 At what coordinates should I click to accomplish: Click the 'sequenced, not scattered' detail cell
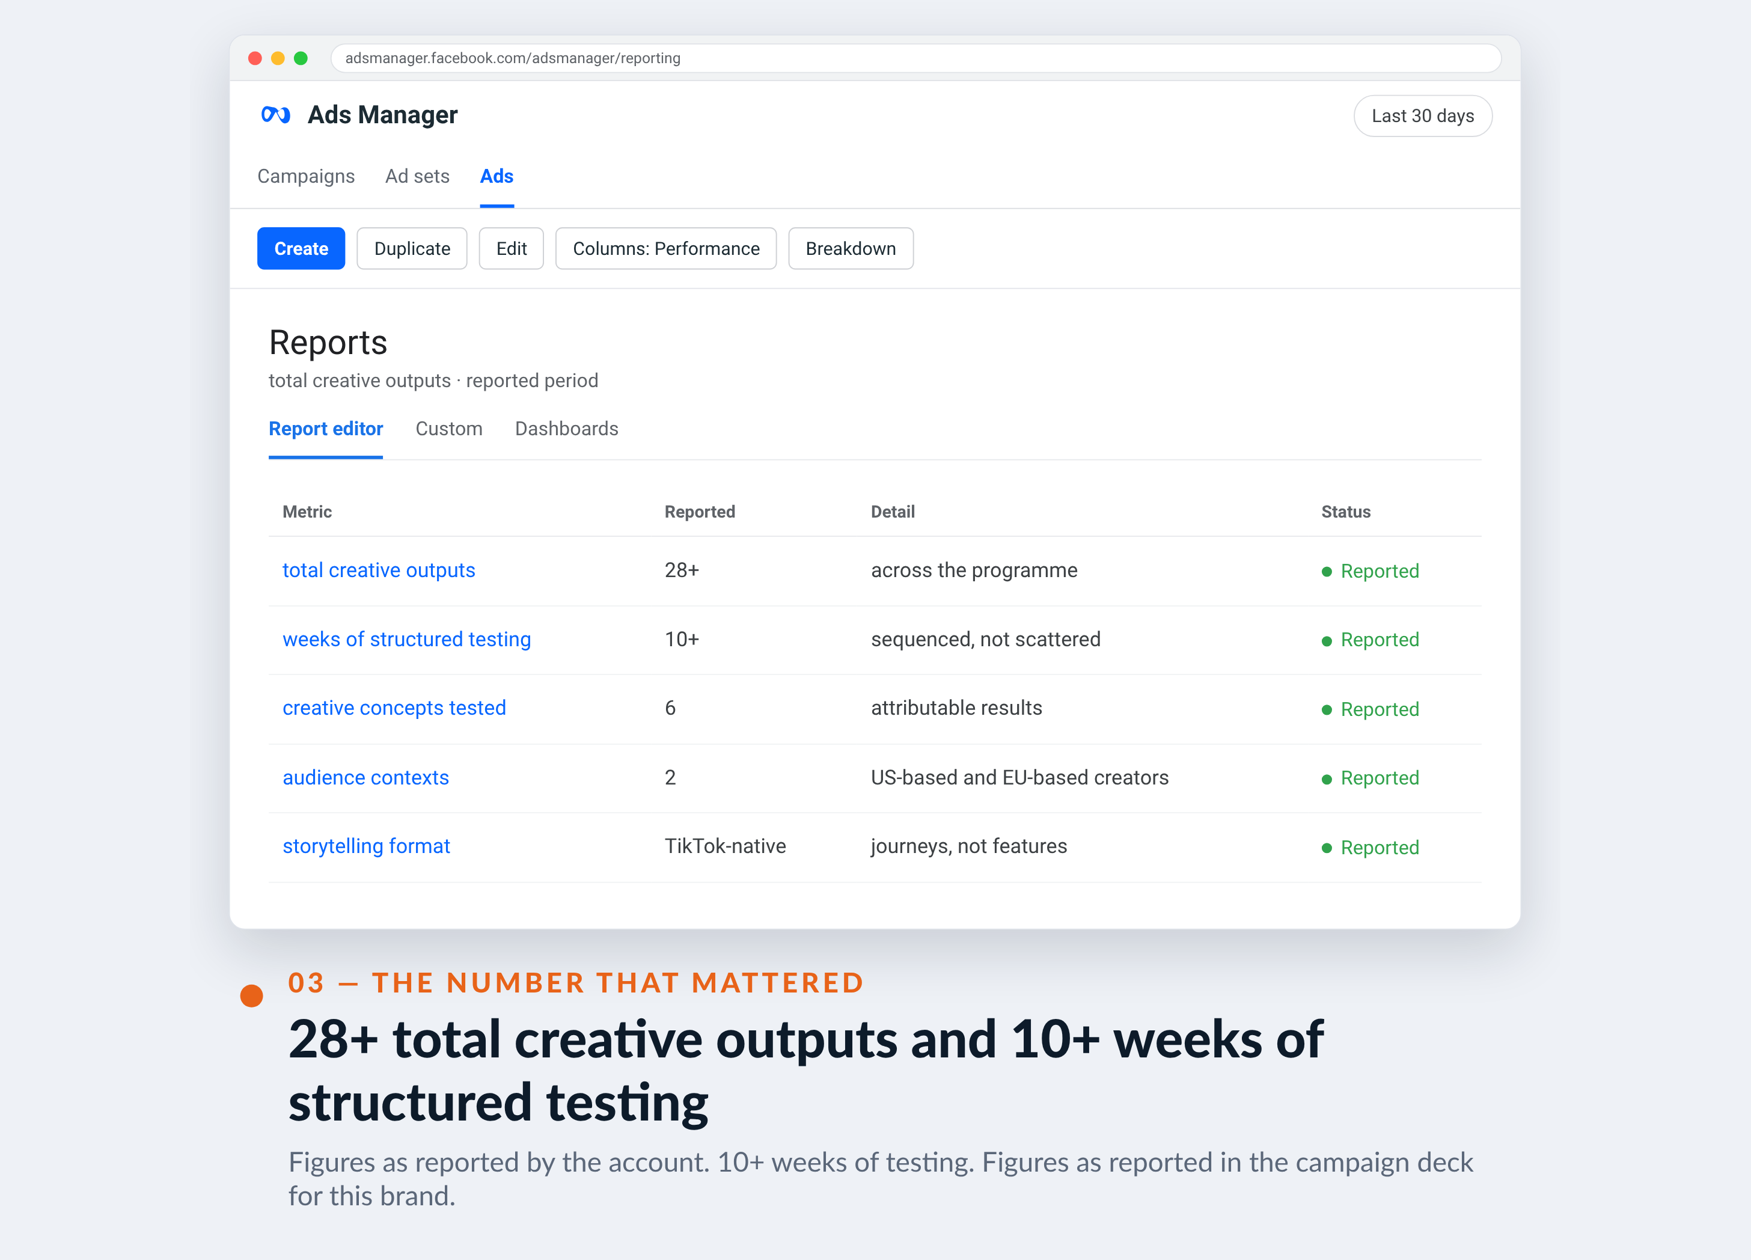986,639
